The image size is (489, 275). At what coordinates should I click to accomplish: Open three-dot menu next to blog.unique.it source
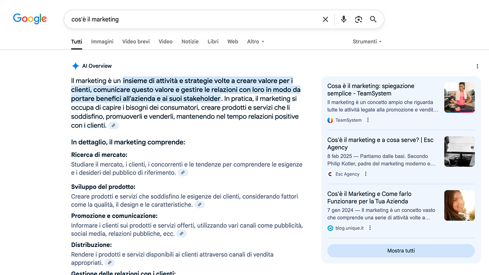pos(370,228)
